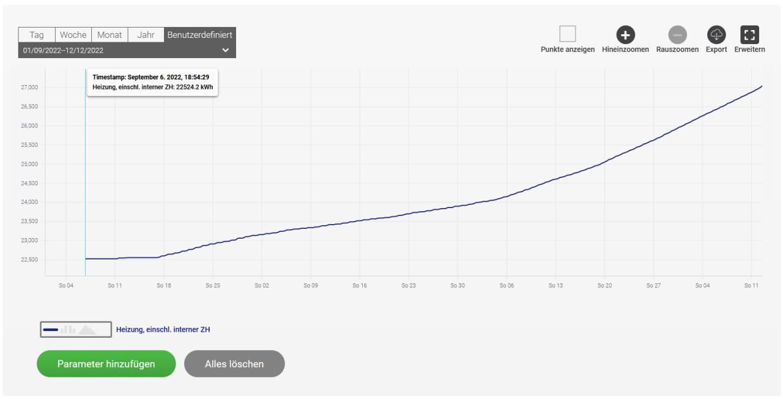Open the date range dropdown chevron
The width and height of the screenshot is (783, 399).
click(x=225, y=50)
